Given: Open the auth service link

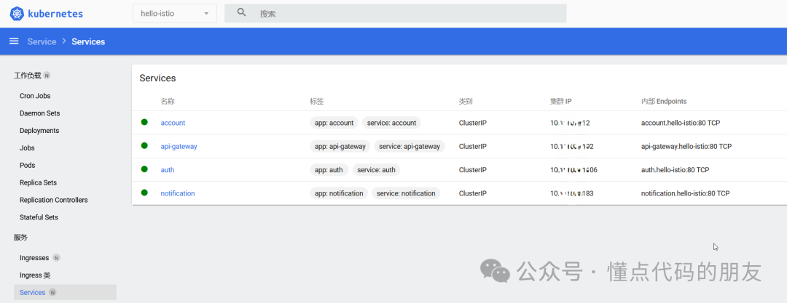Looking at the screenshot, I should tap(167, 170).
